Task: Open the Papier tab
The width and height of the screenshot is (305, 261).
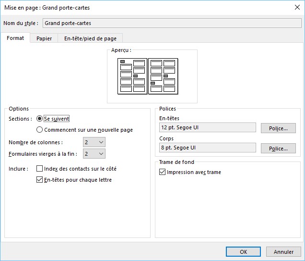Action: 44,38
